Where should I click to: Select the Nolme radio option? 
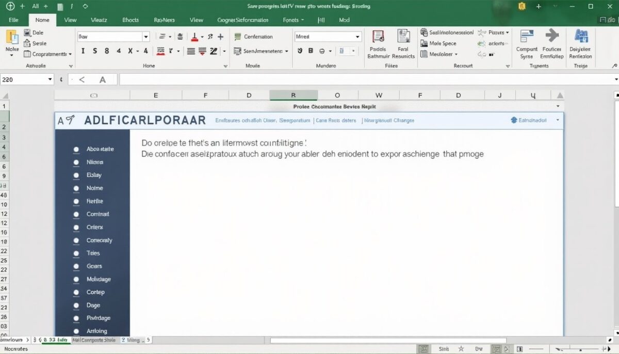pyautogui.click(x=76, y=188)
